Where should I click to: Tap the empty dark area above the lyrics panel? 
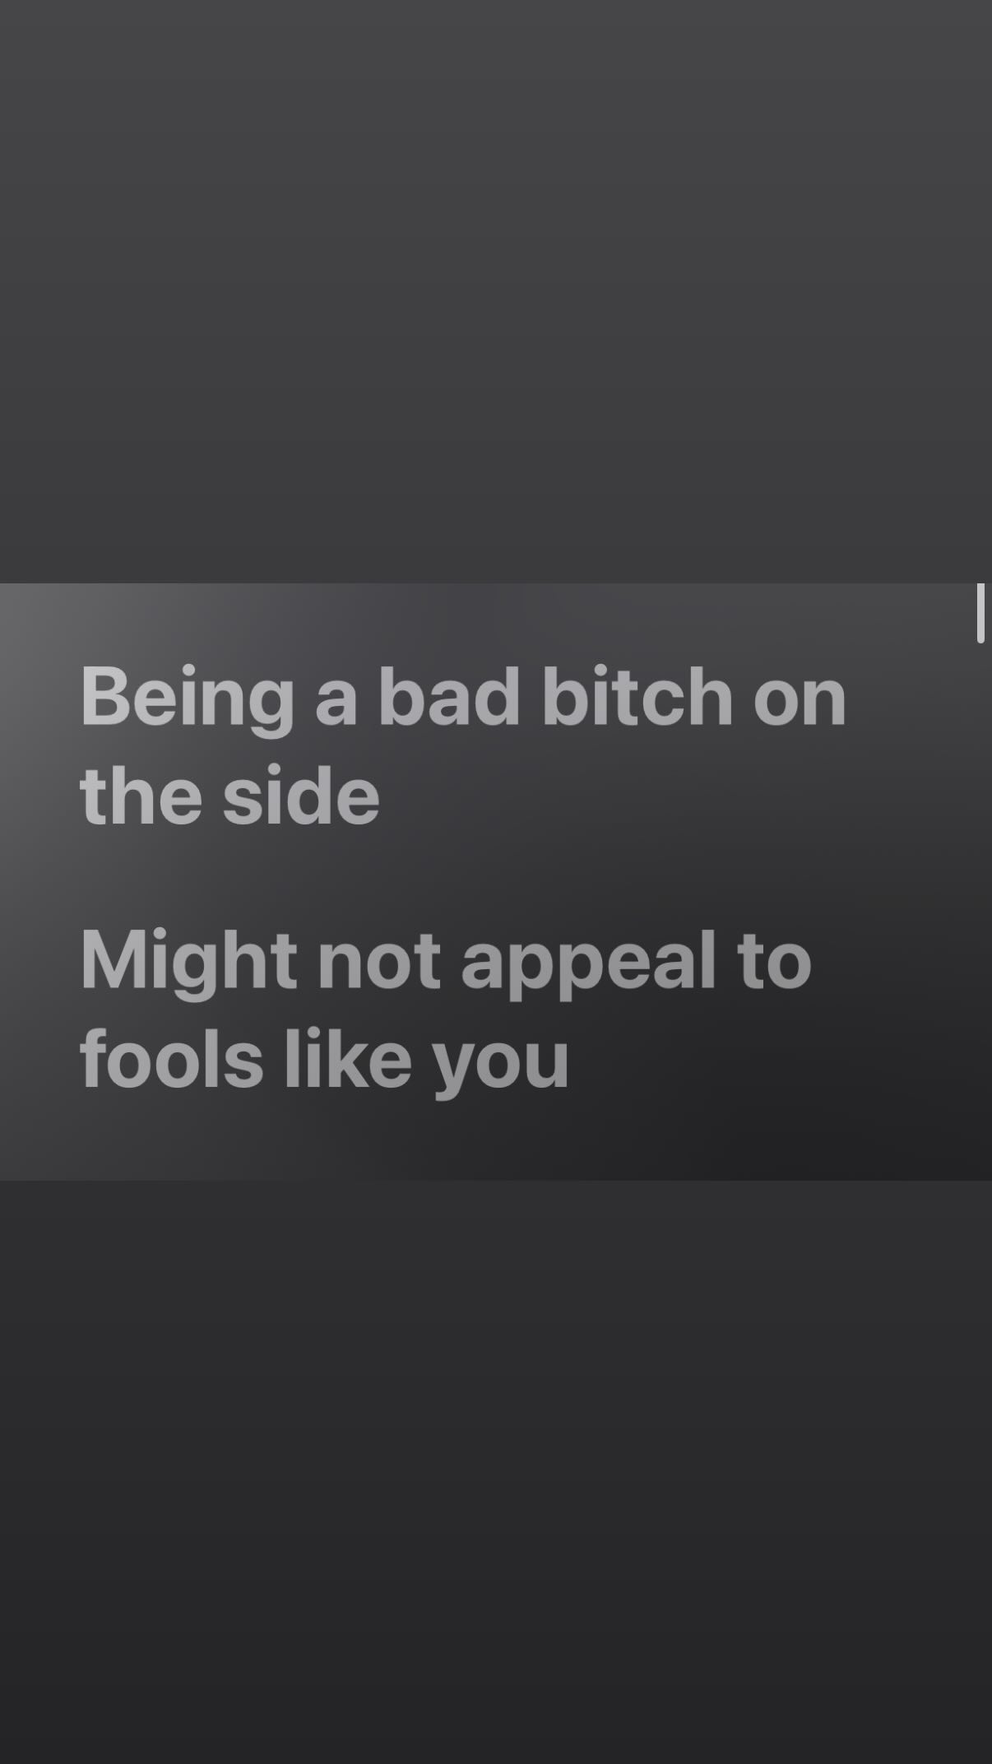(x=496, y=291)
